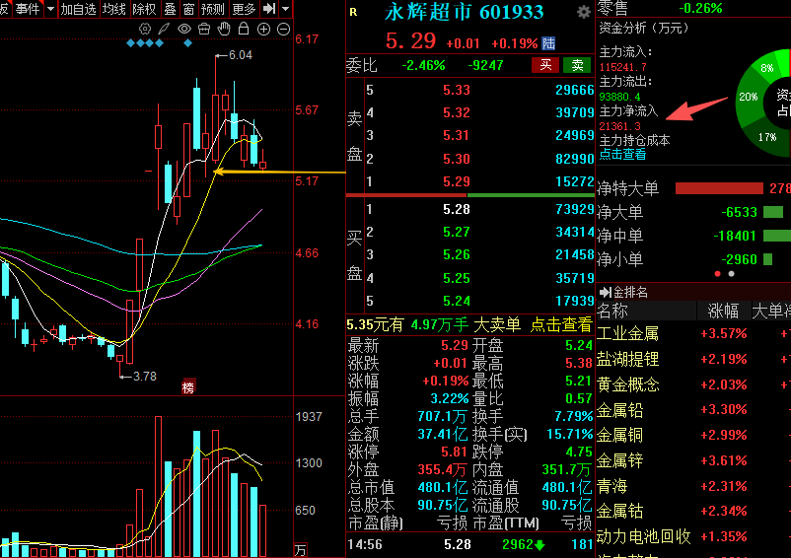Click the 20% segment of fund donut
Viewport: 791px width, 558px height.
point(749,97)
